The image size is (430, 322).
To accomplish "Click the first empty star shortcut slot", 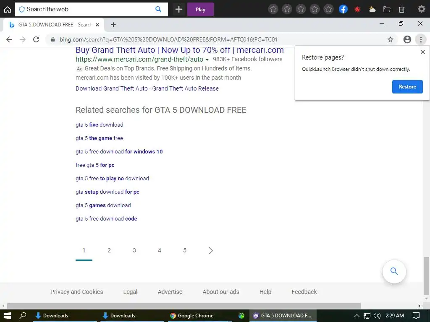I will click(273, 9).
